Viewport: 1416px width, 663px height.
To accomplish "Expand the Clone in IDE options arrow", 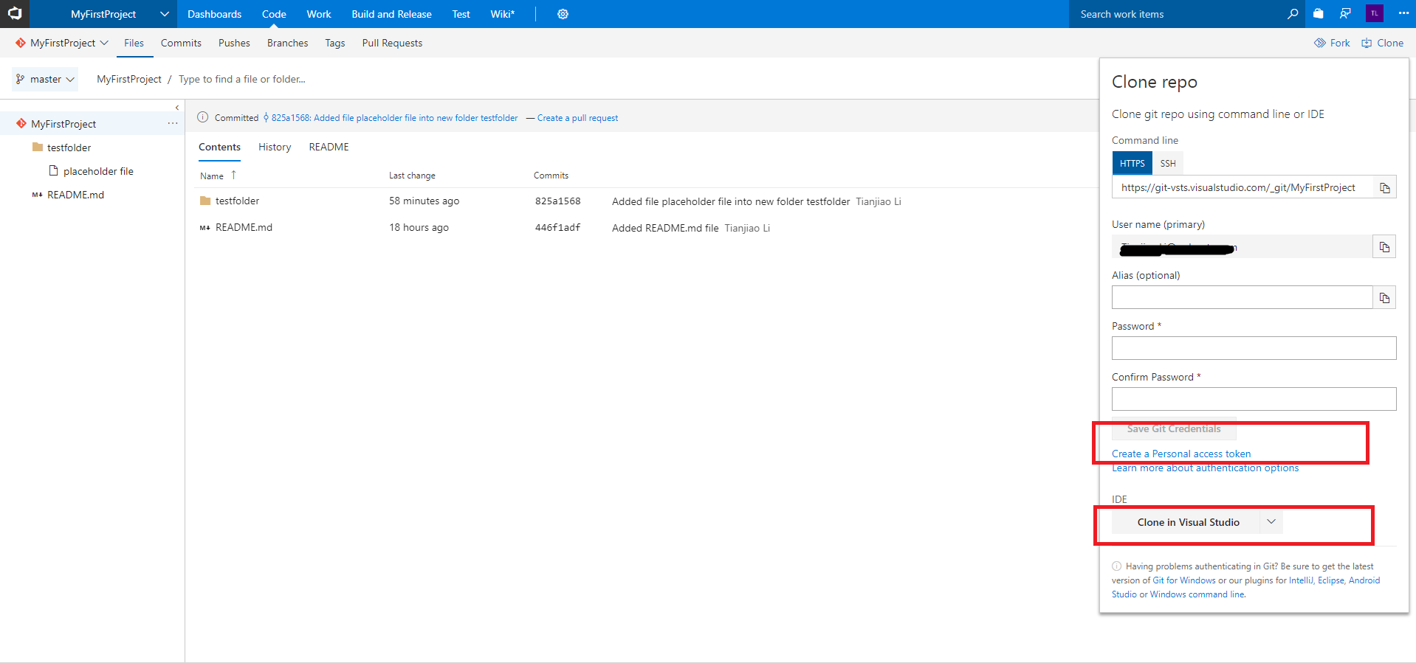I will coord(1271,522).
